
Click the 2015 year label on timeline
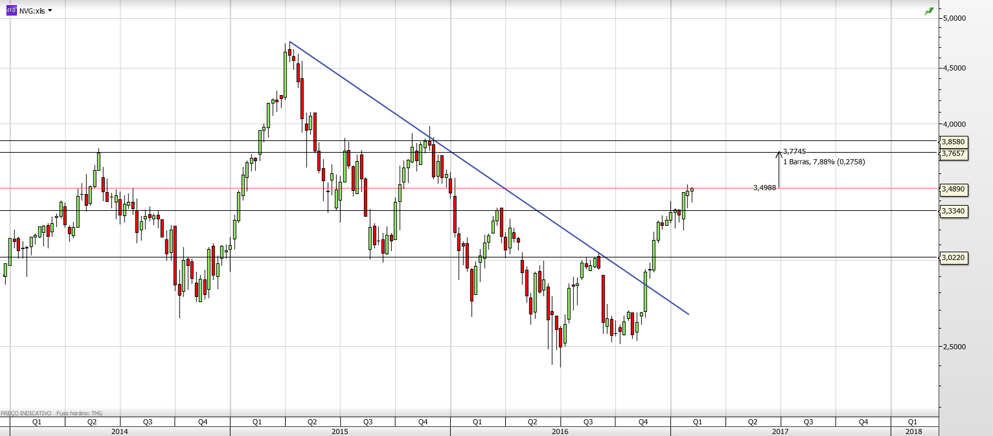(339, 431)
